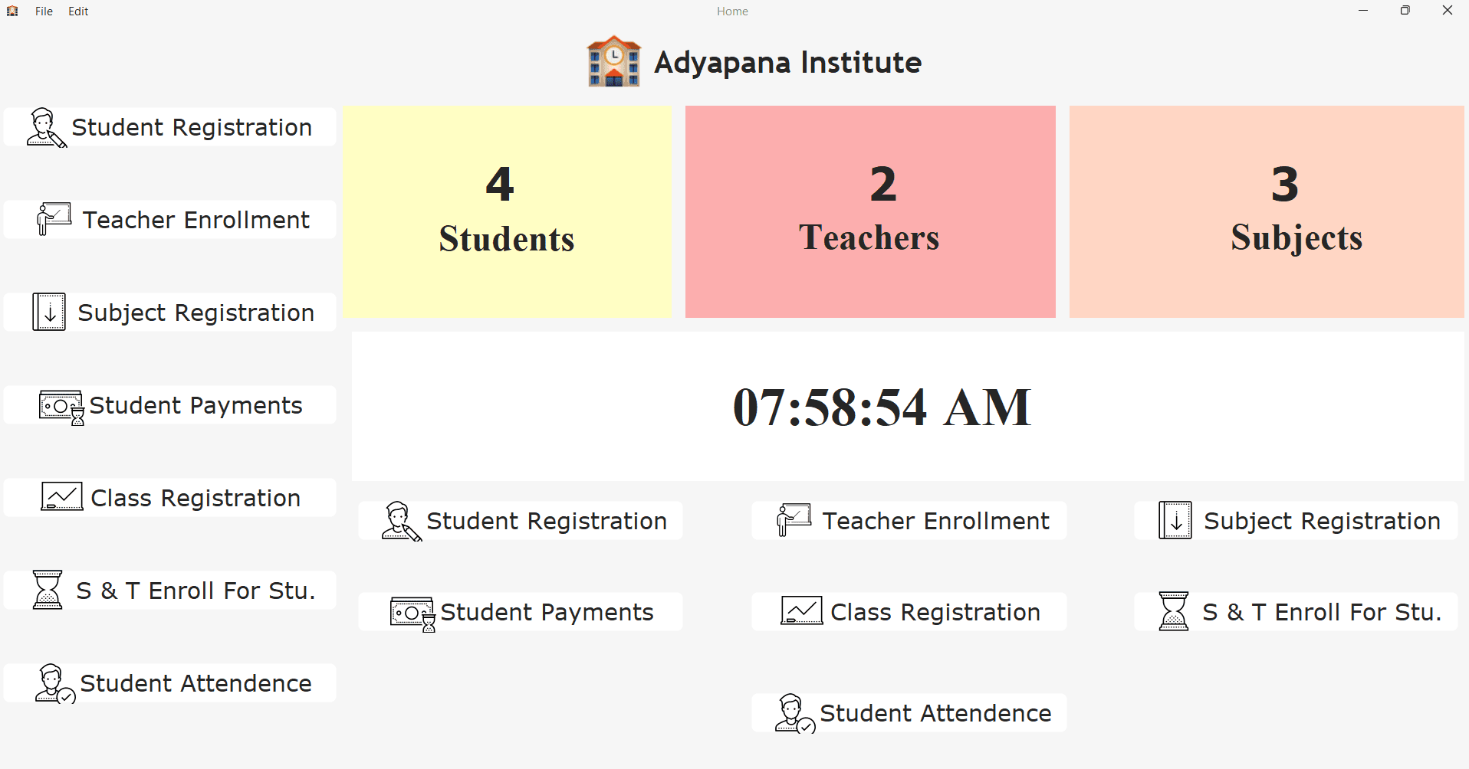Click the sidebar Class Registration chart icon
1469x769 pixels.
pyautogui.click(x=61, y=497)
